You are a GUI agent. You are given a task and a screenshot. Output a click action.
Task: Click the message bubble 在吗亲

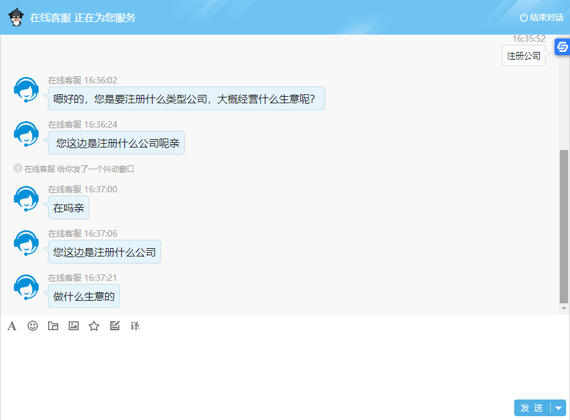(69, 208)
